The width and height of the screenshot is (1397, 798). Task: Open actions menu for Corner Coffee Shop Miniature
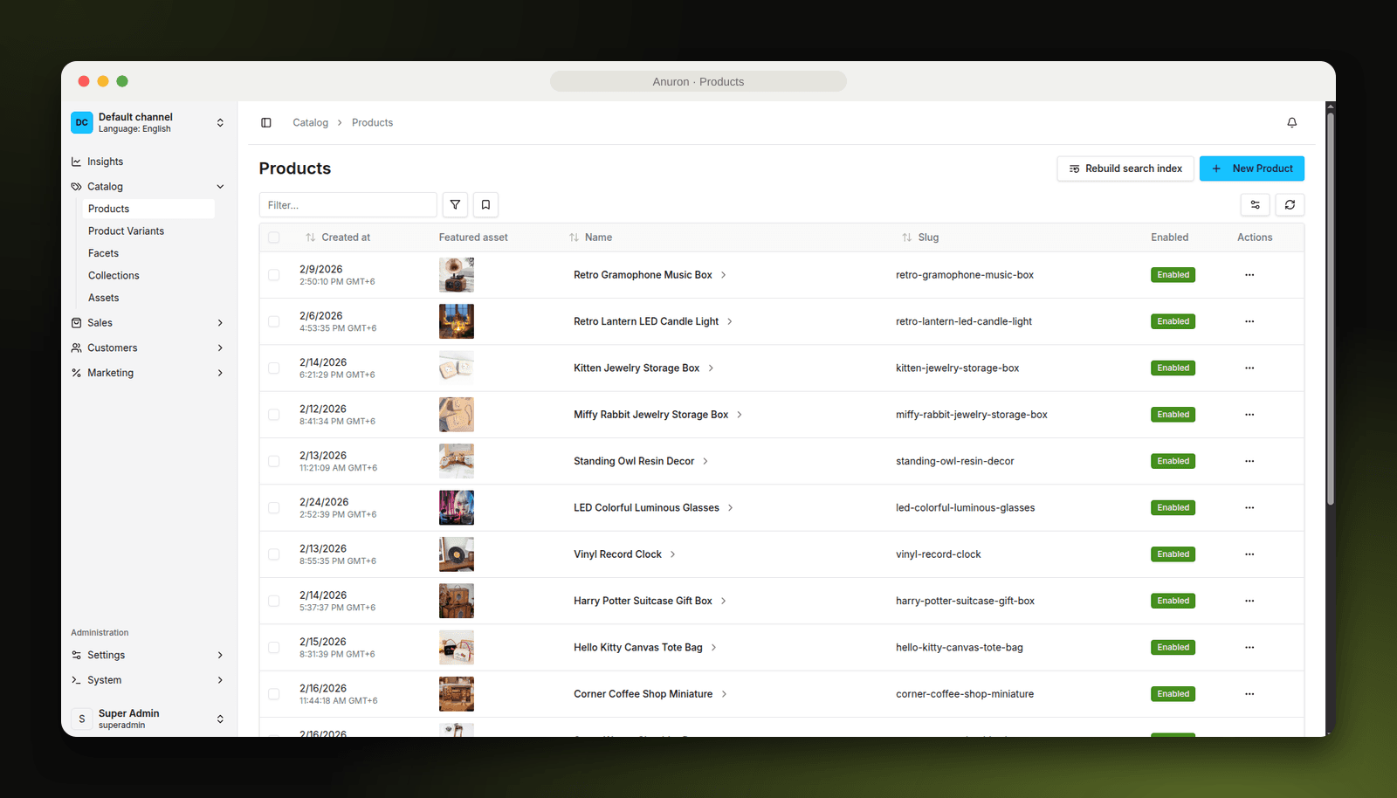[x=1249, y=694]
